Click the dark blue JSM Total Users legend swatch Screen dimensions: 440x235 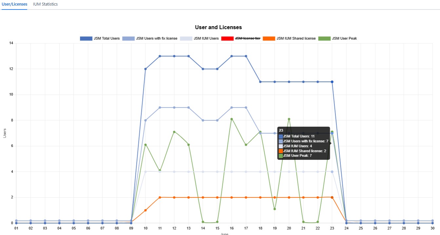tap(86, 39)
